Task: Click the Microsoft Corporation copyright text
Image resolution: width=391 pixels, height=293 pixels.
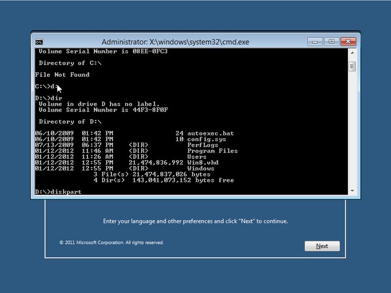Action: [x=111, y=242]
